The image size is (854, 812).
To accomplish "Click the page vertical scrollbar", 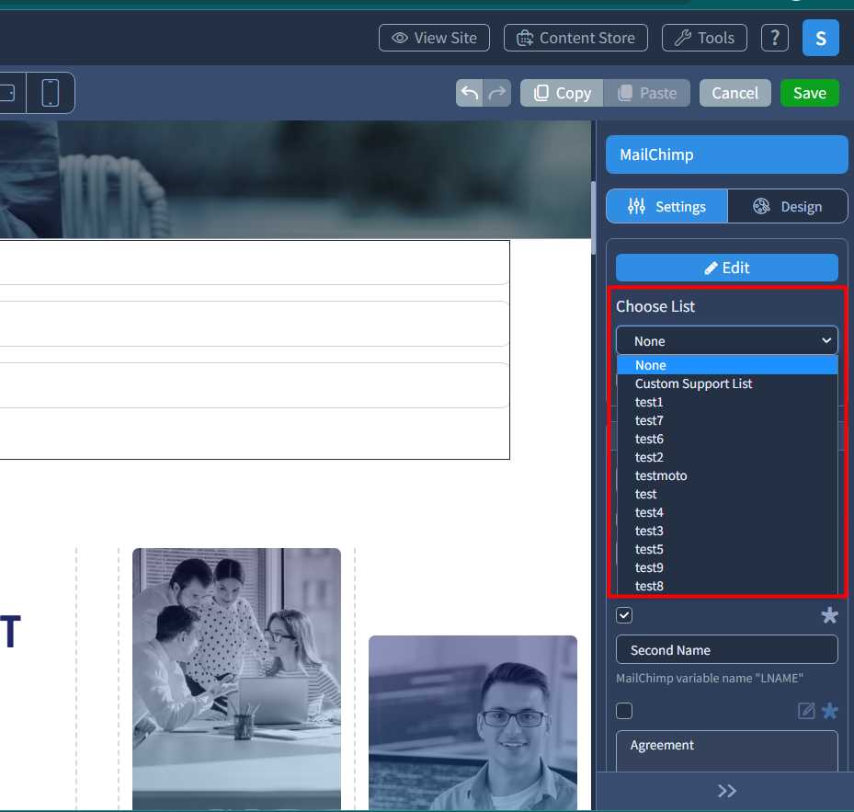I will pos(593,218).
